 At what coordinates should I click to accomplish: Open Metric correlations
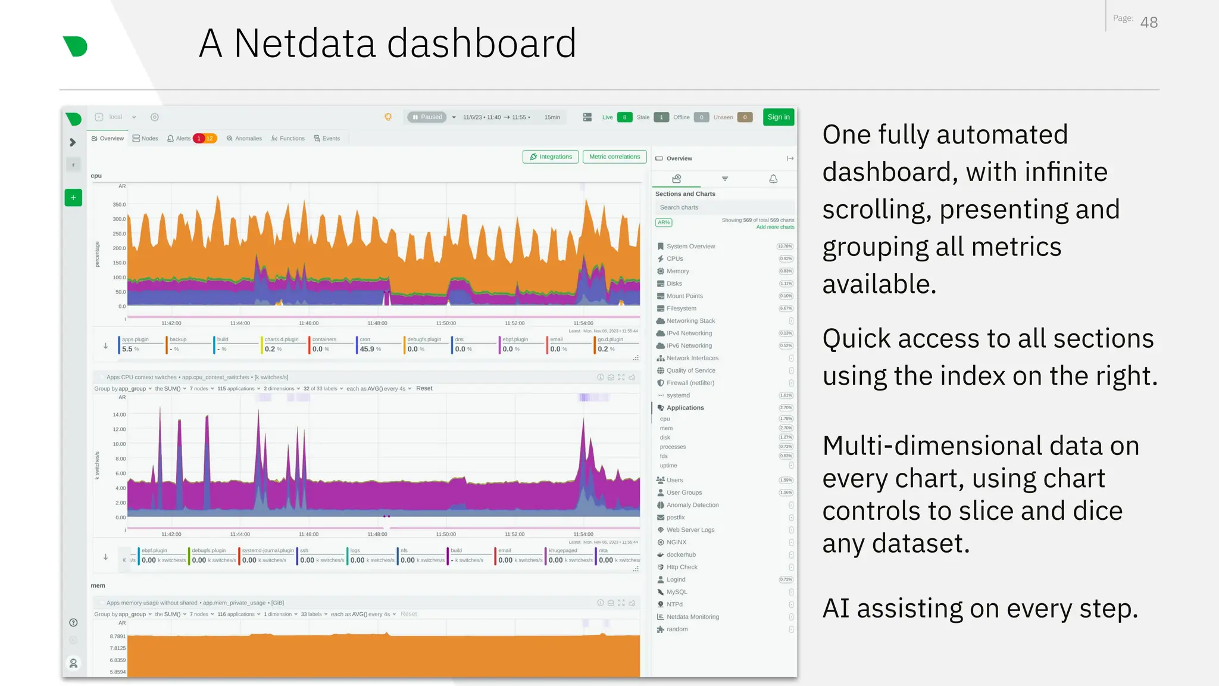coord(614,157)
